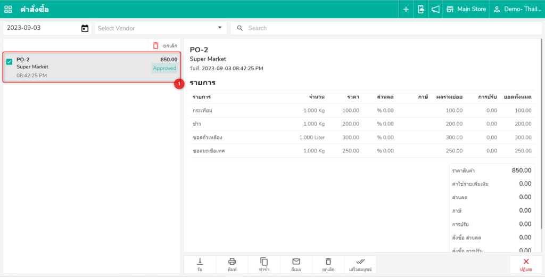545x277 pixels.
Task: Print the order with พิมพ์ button
Action: tap(232, 265)
